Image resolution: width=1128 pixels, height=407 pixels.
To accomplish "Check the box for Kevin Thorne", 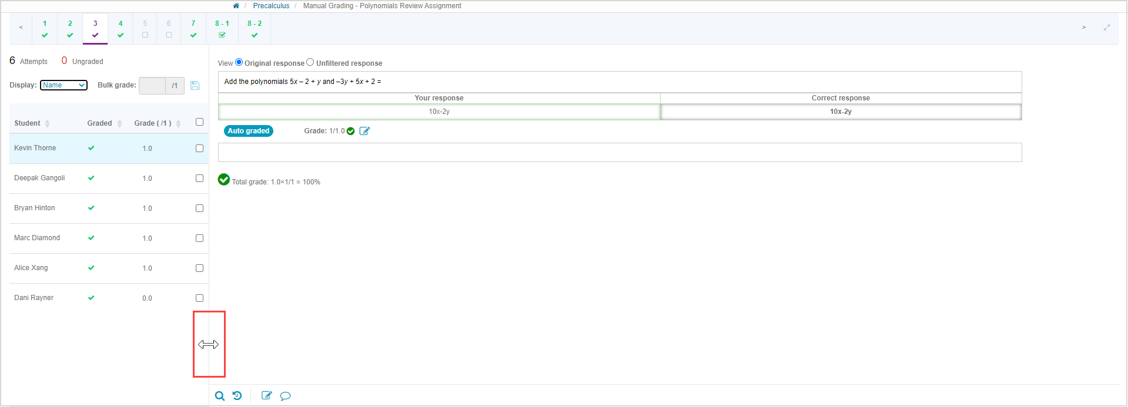I will coord(199,149).
